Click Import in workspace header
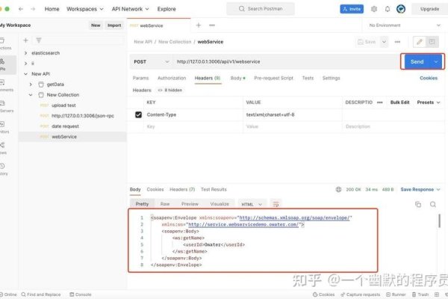 click(114, 25)
